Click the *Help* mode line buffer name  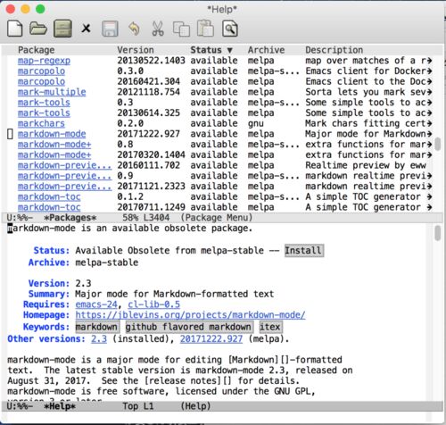[60, 406]
